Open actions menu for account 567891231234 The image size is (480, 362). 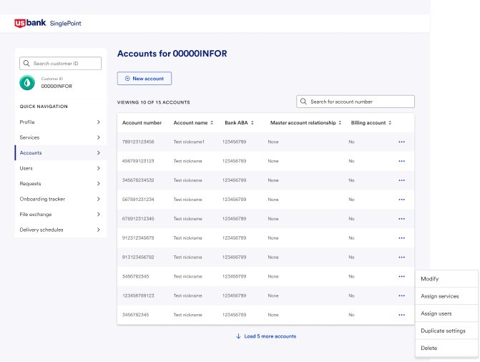pos(401,200)
